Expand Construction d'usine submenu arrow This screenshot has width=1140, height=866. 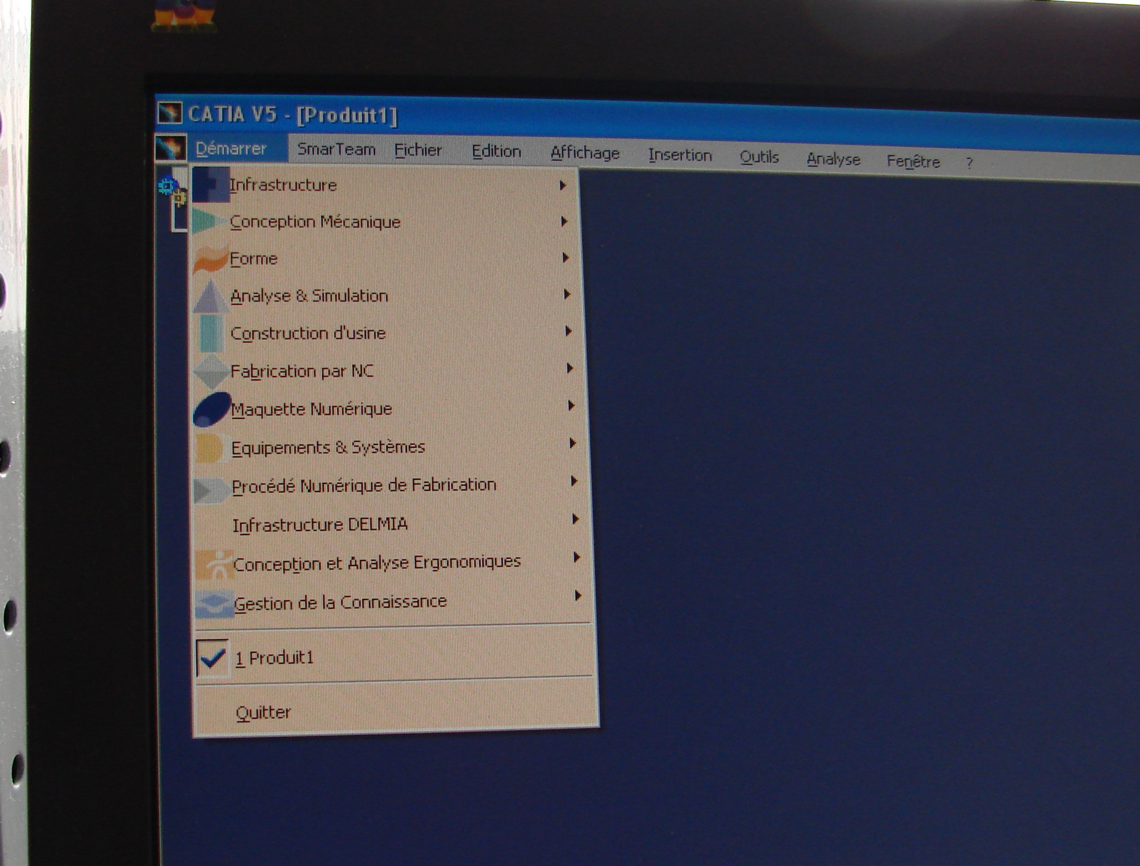click(568, 332)
